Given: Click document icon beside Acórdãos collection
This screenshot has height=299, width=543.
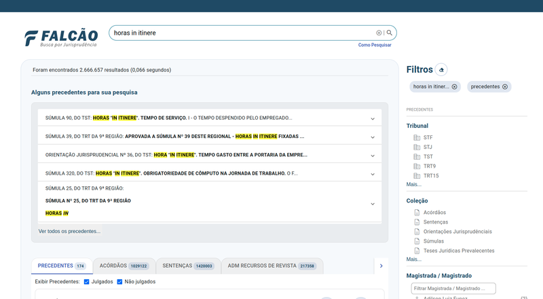Looking at the screenshot, I should click(x=417, y=212).
